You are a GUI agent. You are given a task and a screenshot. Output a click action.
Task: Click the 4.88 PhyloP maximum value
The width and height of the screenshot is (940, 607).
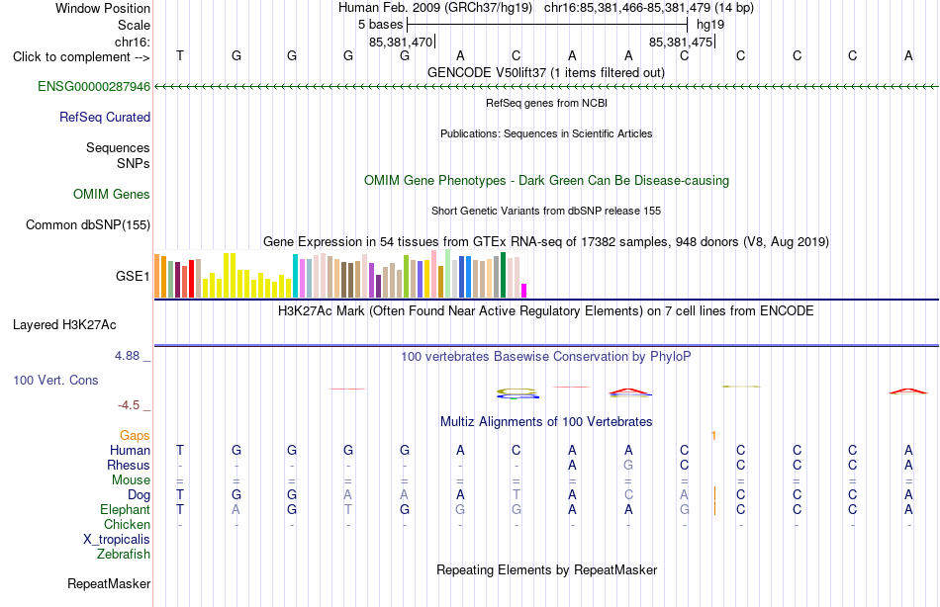[x=127, y=356]
